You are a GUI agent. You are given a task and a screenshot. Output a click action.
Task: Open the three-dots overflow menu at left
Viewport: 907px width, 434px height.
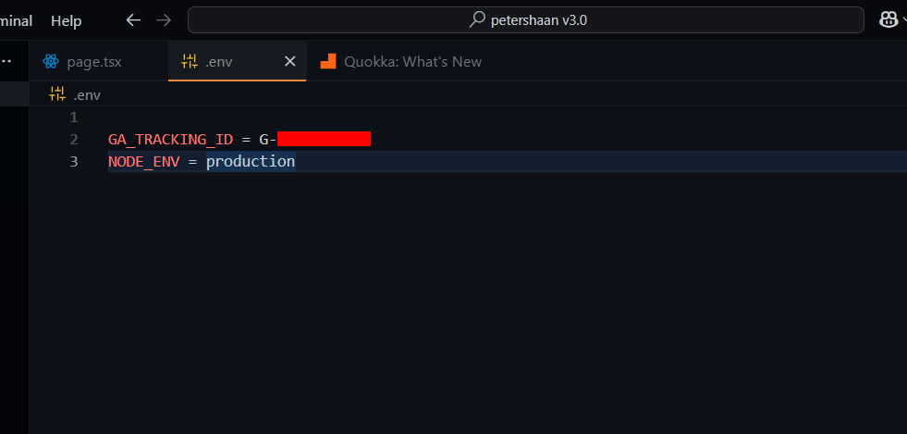(x=6, y=61)
